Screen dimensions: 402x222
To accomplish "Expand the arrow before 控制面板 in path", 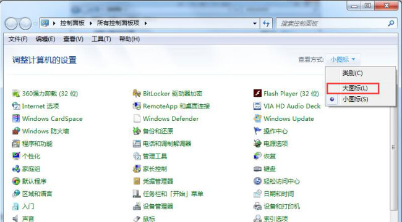I will 54,23.
